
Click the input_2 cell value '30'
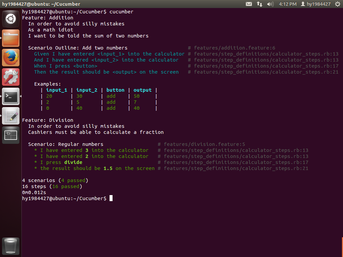[79, 96]
